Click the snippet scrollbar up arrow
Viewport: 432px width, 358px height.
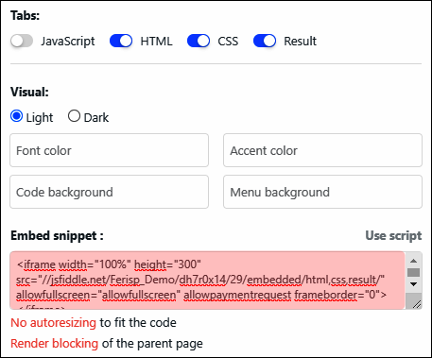[x=414, y=261]
